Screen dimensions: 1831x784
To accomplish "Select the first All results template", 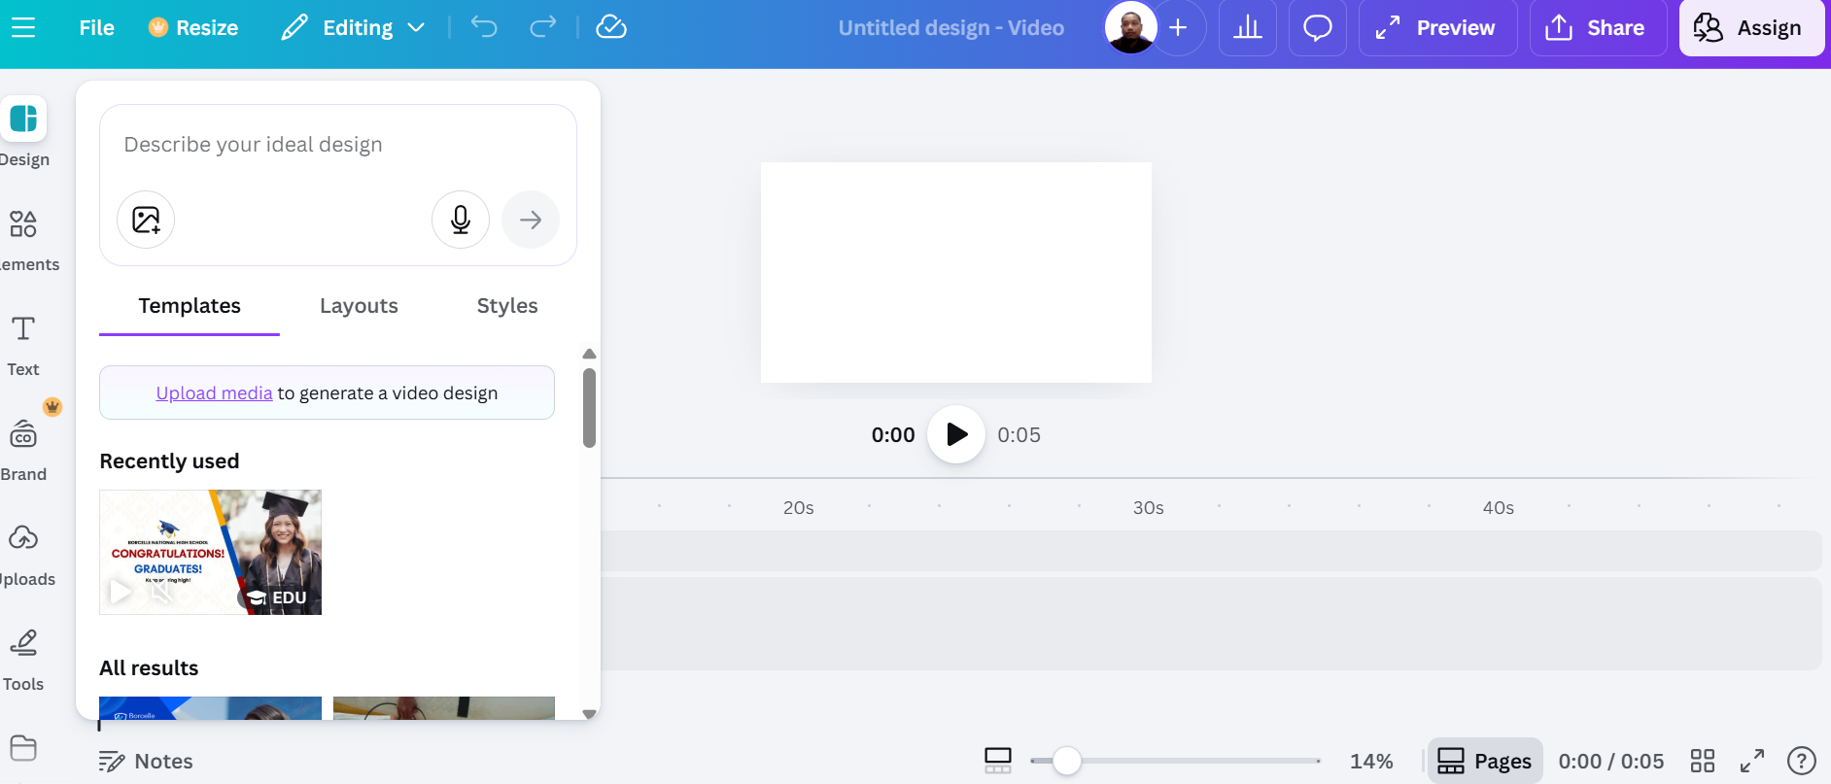I will [x=211, y=708].
